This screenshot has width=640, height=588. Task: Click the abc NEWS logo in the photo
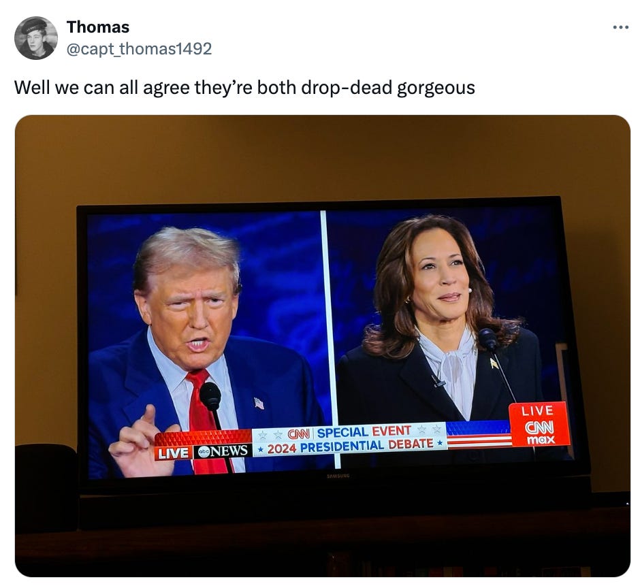point(223,451)
